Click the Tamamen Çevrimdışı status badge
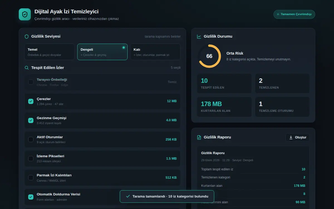The width and height of the screenshot is (334, 209). pyautogui.click(x=294, y=14)
